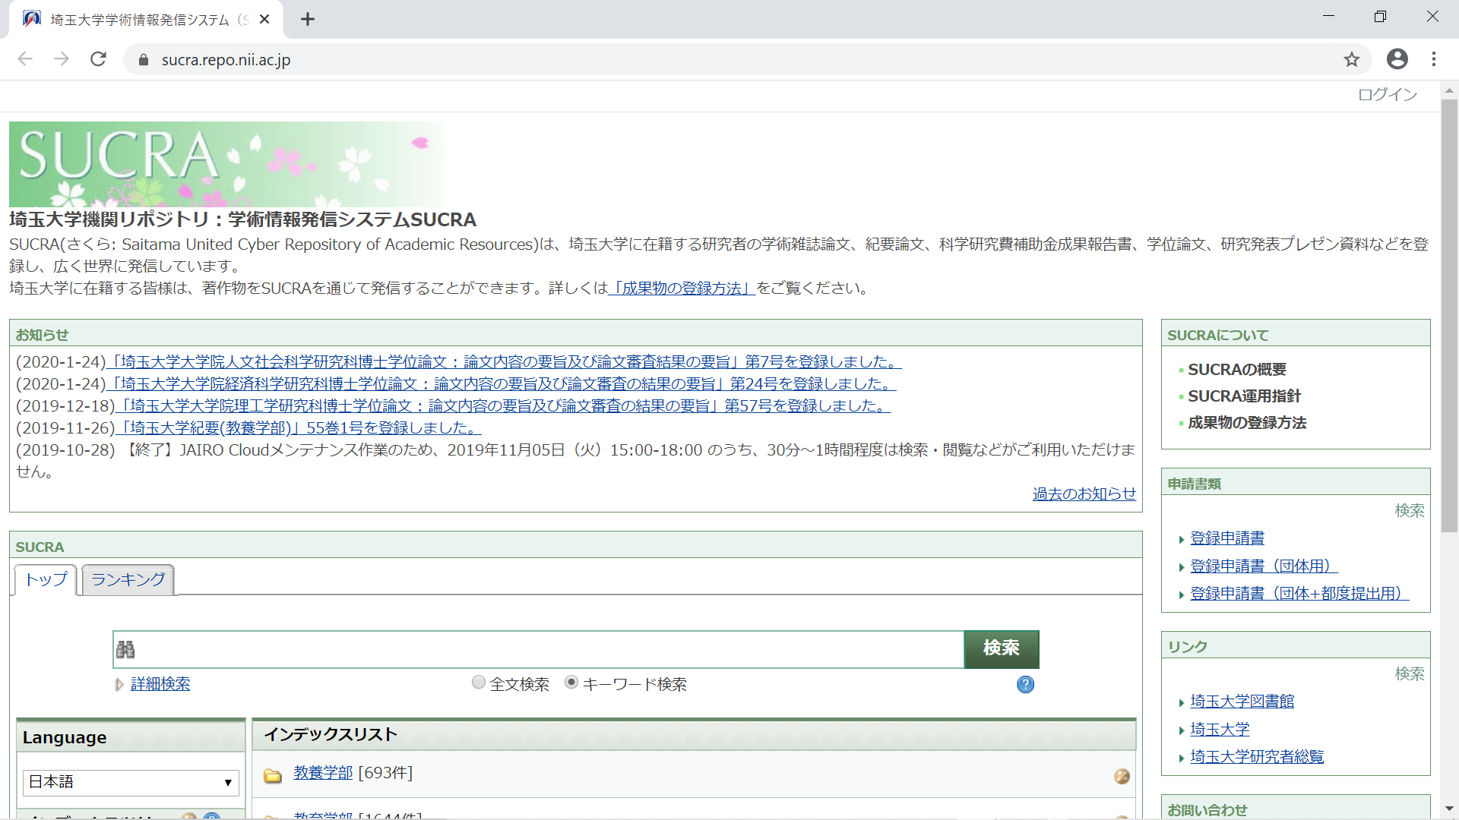Select the キーワード検索 radio button

(x=571, y=682)
